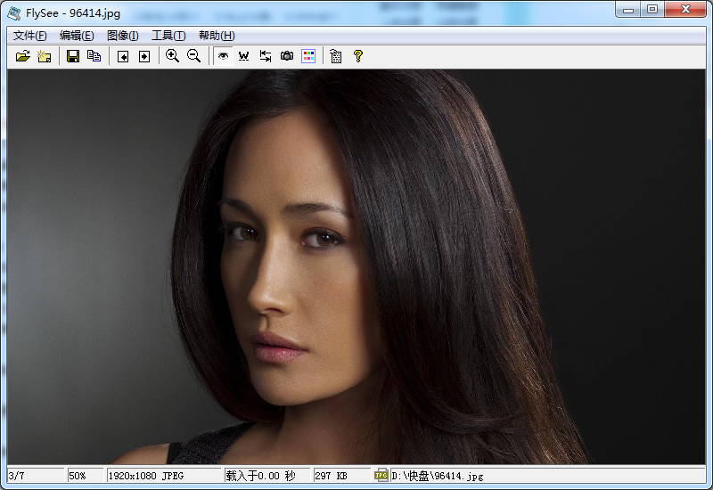Go to next image with right arrow
This screenshot has height=490, width=713.
pyautogui.click(x=143, y=56)
